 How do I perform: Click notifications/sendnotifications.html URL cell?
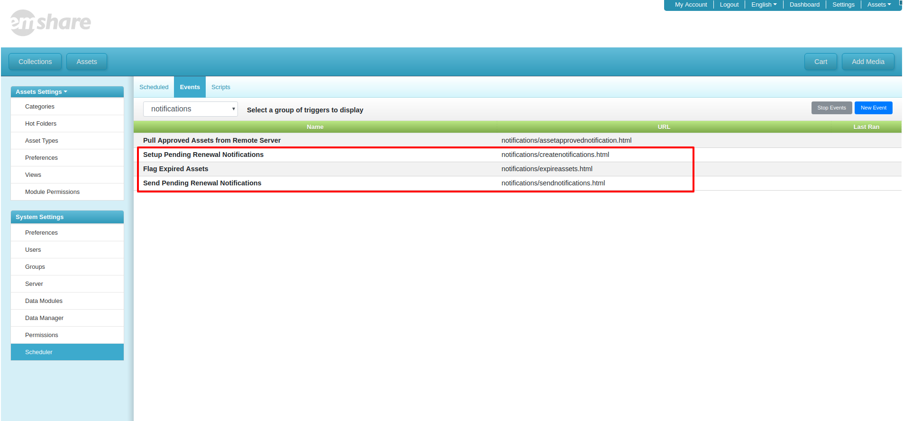[x=553, y=183]
